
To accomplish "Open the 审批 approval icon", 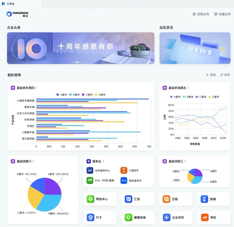I will click(x=204, y=217).
